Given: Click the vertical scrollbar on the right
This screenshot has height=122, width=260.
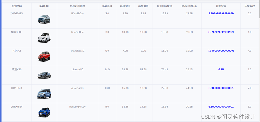Looking at the screenshot, I should 259,10.
